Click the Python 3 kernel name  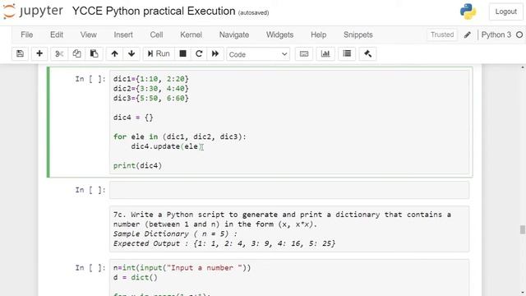pos(496,35)
